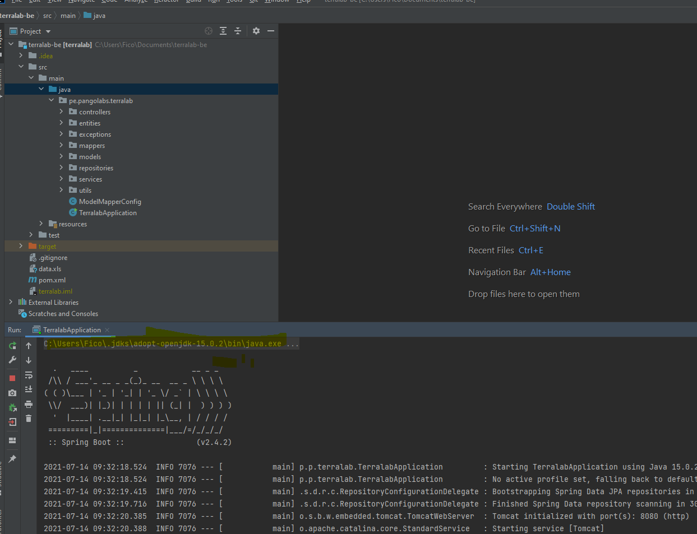Select the TerralabApplication run tab

[72, 330]
